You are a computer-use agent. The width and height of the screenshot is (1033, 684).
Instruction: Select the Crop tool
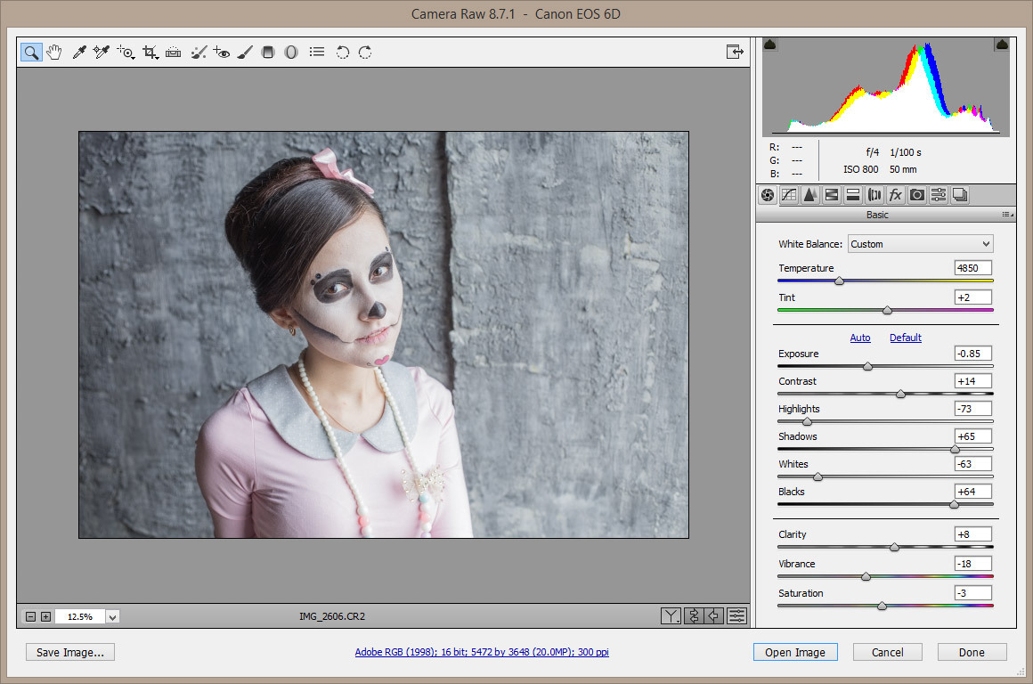coord(150,53)
